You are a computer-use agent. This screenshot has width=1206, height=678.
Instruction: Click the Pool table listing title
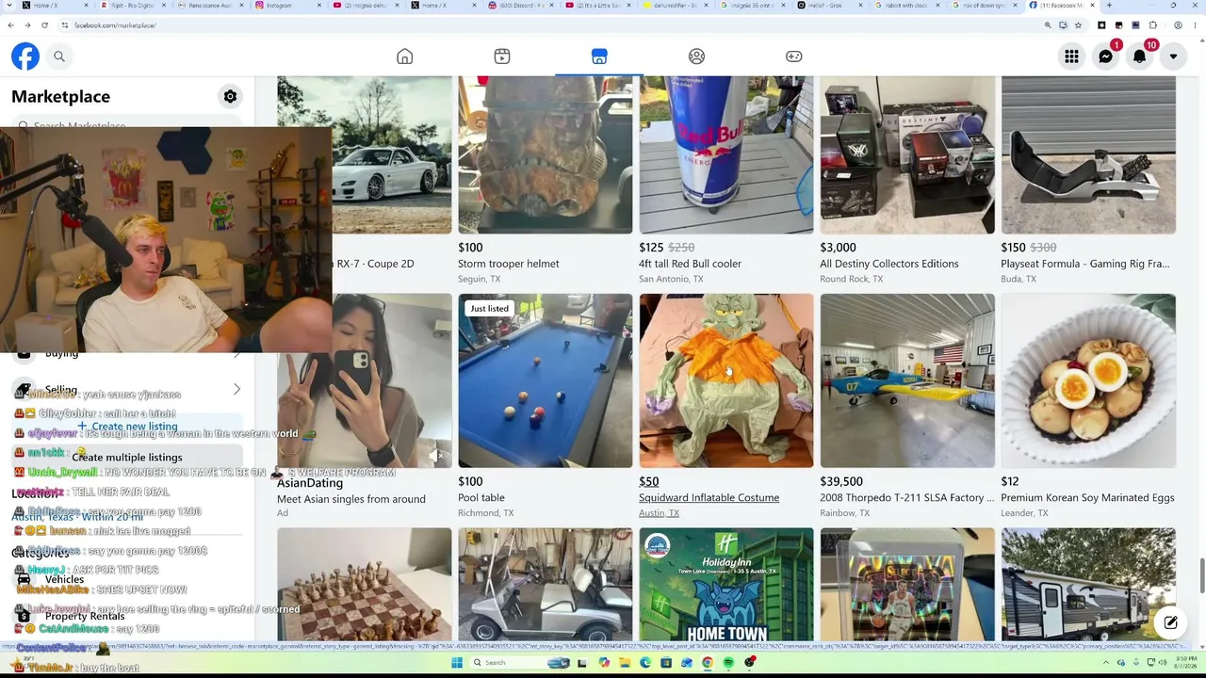(481, 498)
